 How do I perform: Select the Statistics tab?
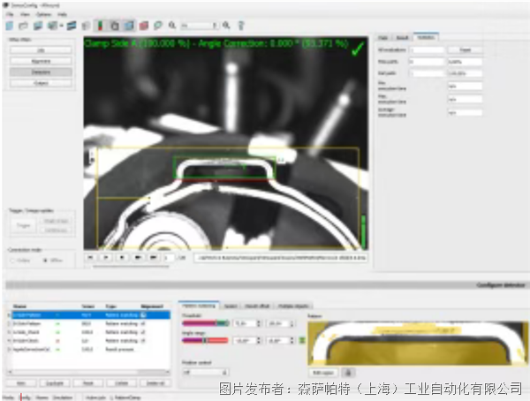tap(426, 37)
